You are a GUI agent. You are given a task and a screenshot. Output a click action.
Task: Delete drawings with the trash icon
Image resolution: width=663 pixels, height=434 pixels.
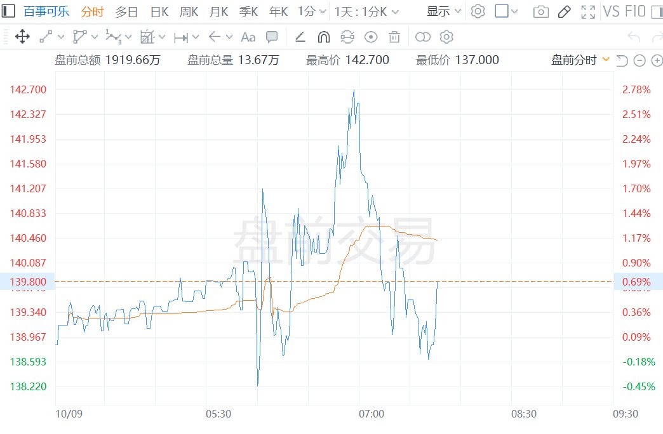tap(394, 37)
